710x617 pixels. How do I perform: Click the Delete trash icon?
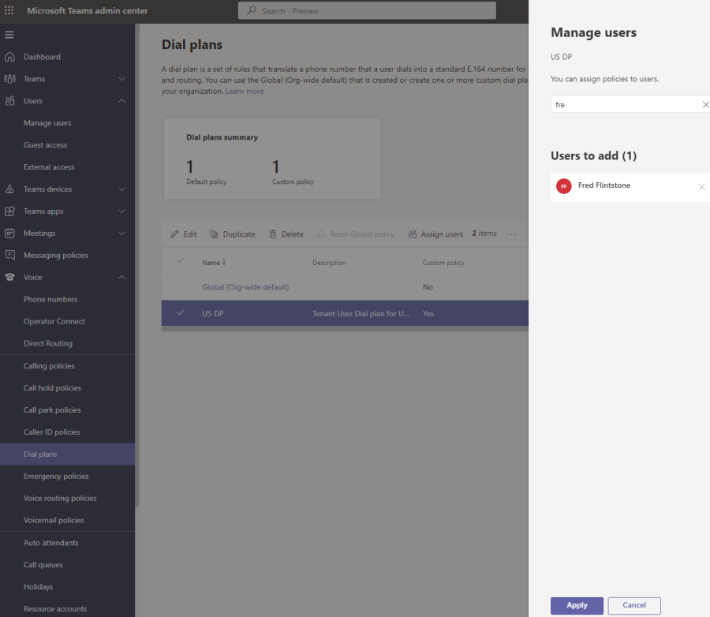pyautogui.click(x=273, y=234)
